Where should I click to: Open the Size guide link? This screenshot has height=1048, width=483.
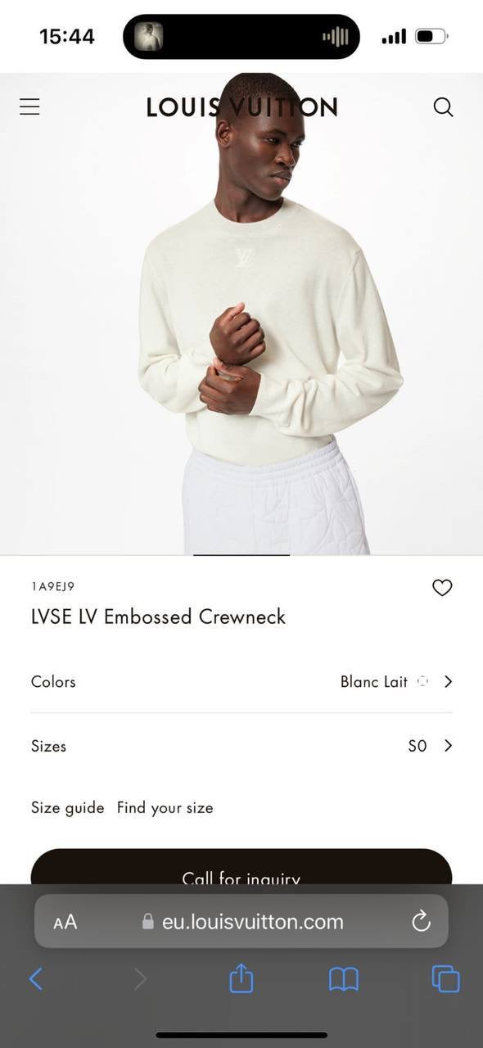[x=67, y=807]
